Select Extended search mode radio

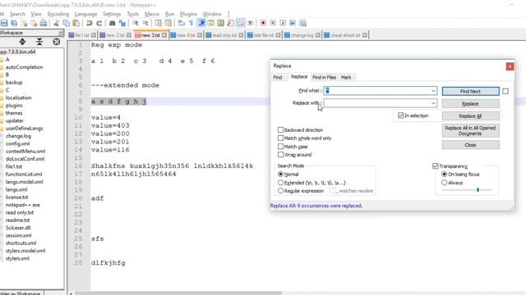coord(280,183)
